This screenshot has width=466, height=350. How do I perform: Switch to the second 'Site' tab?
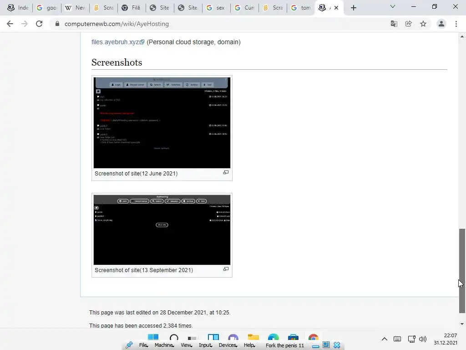[x=188, y=8]
